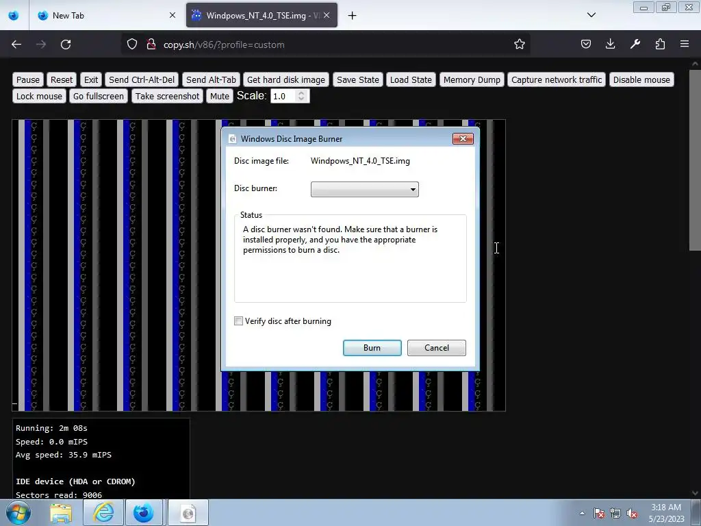701x526 pixels.
Task: Open the shield tracking protection icon
Action: coord(132,45)
